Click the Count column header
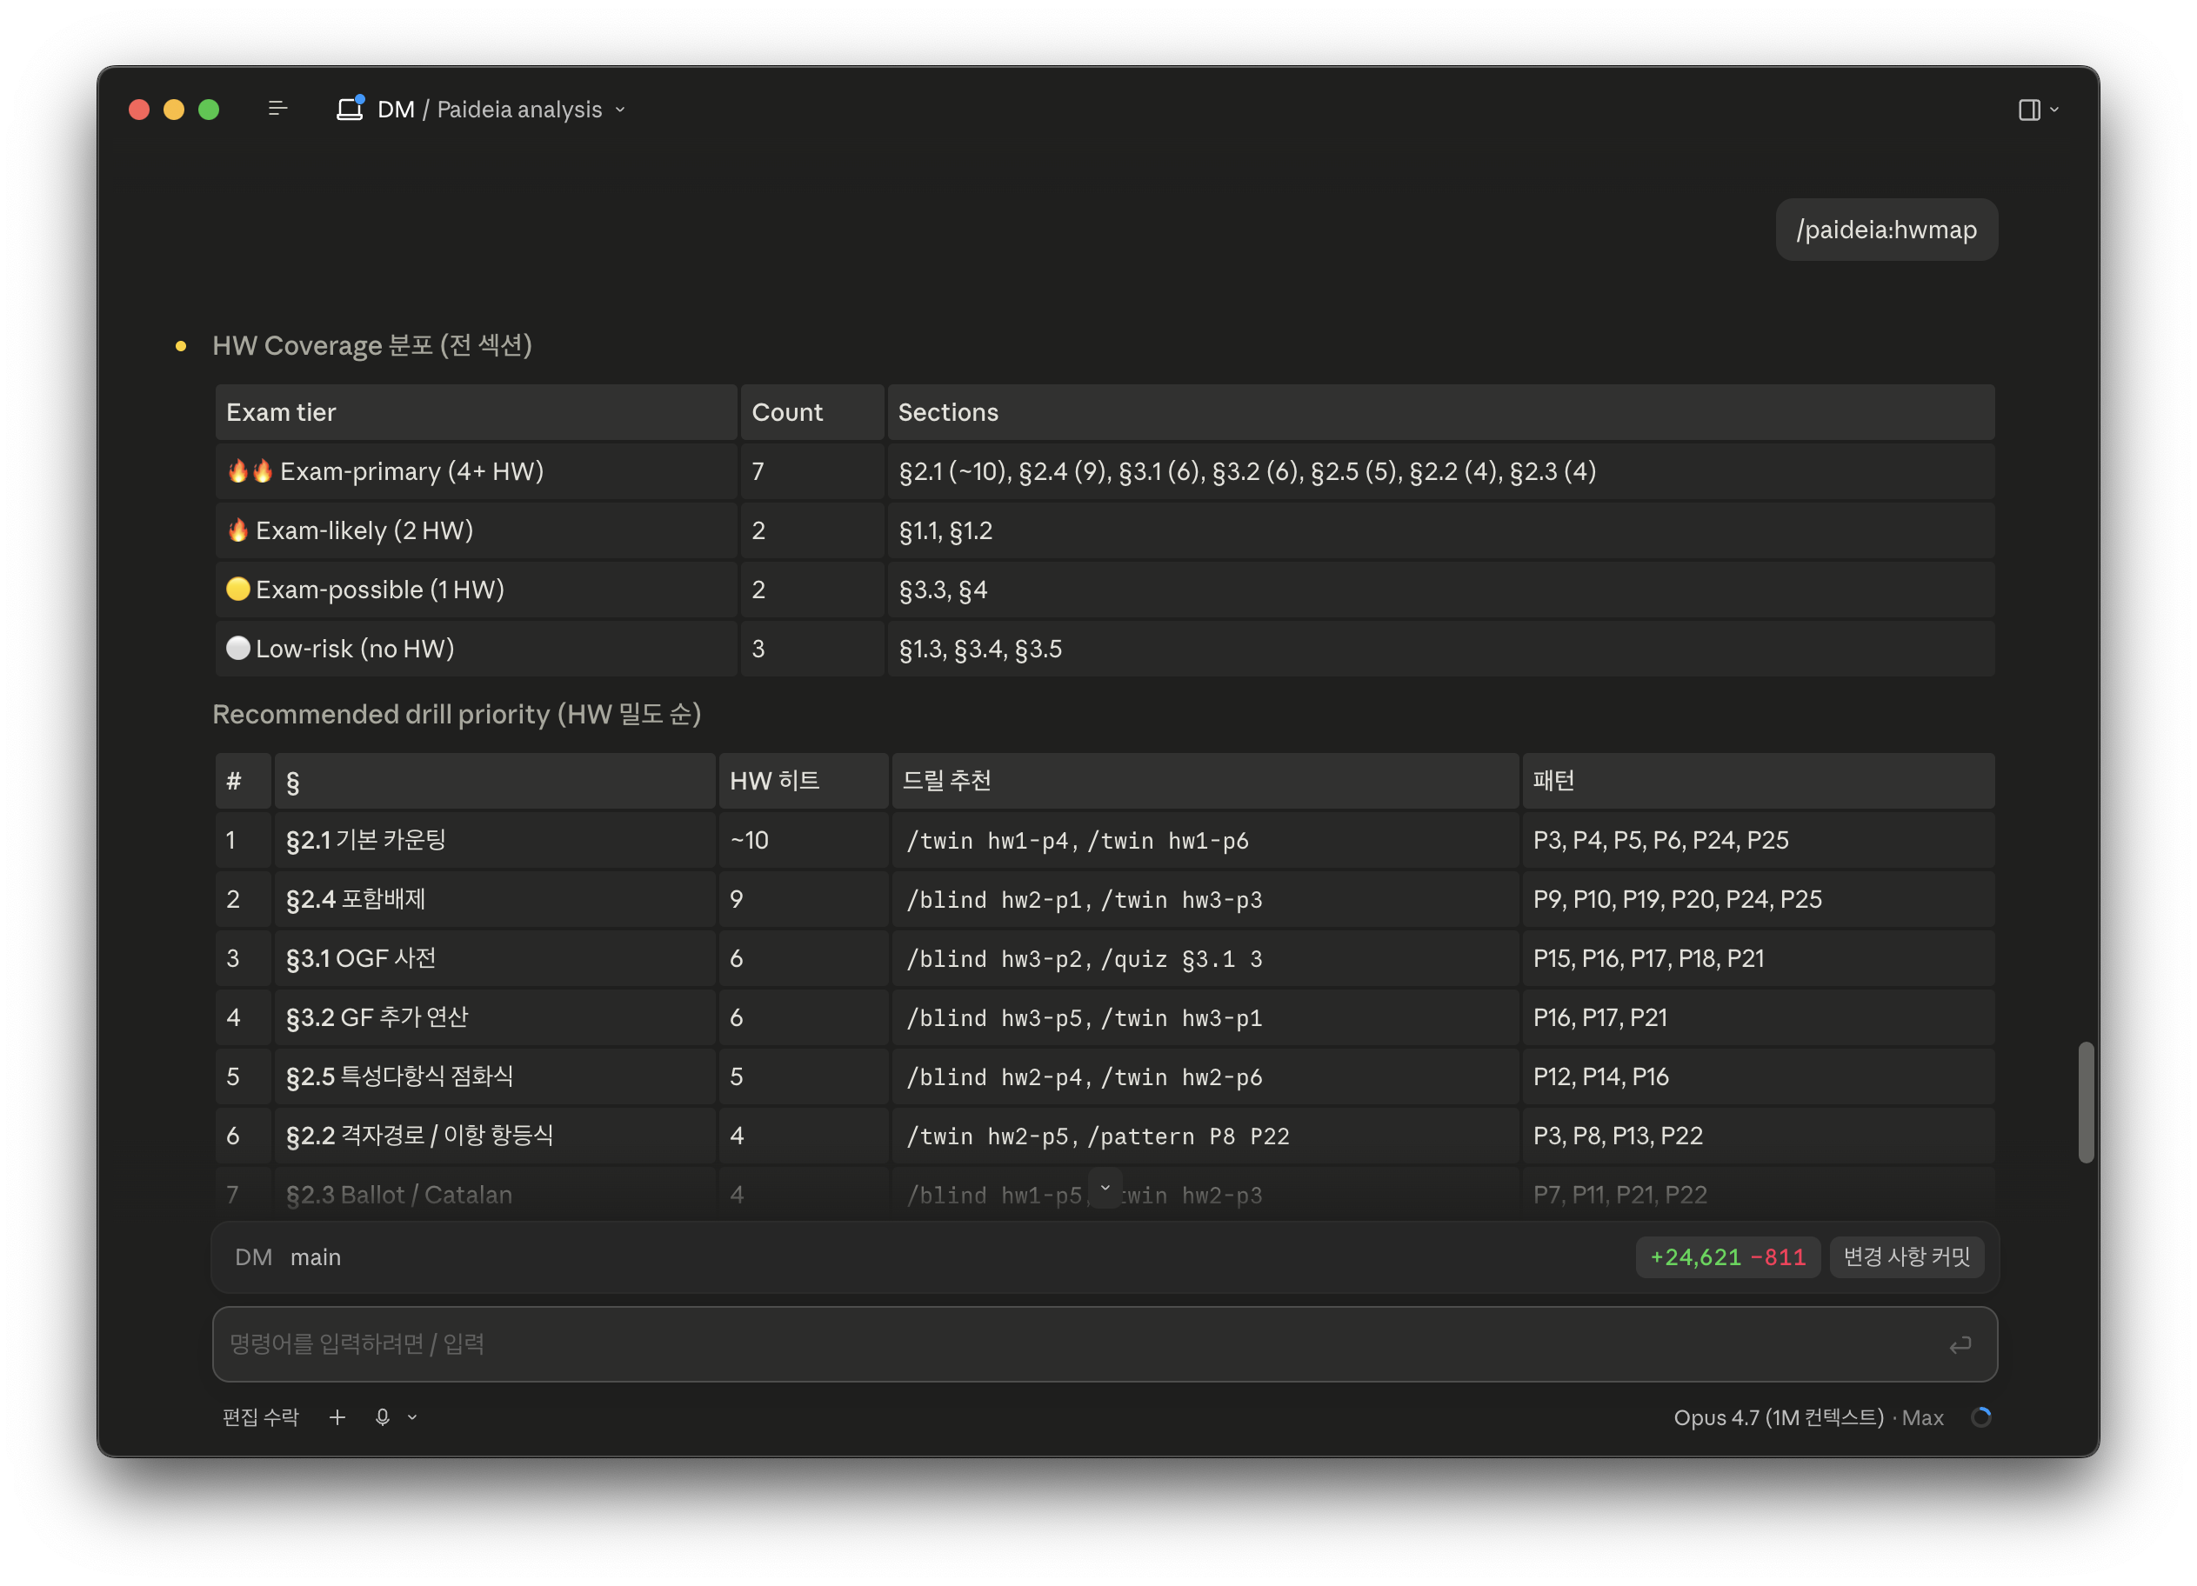 click(x=811, y=411)
